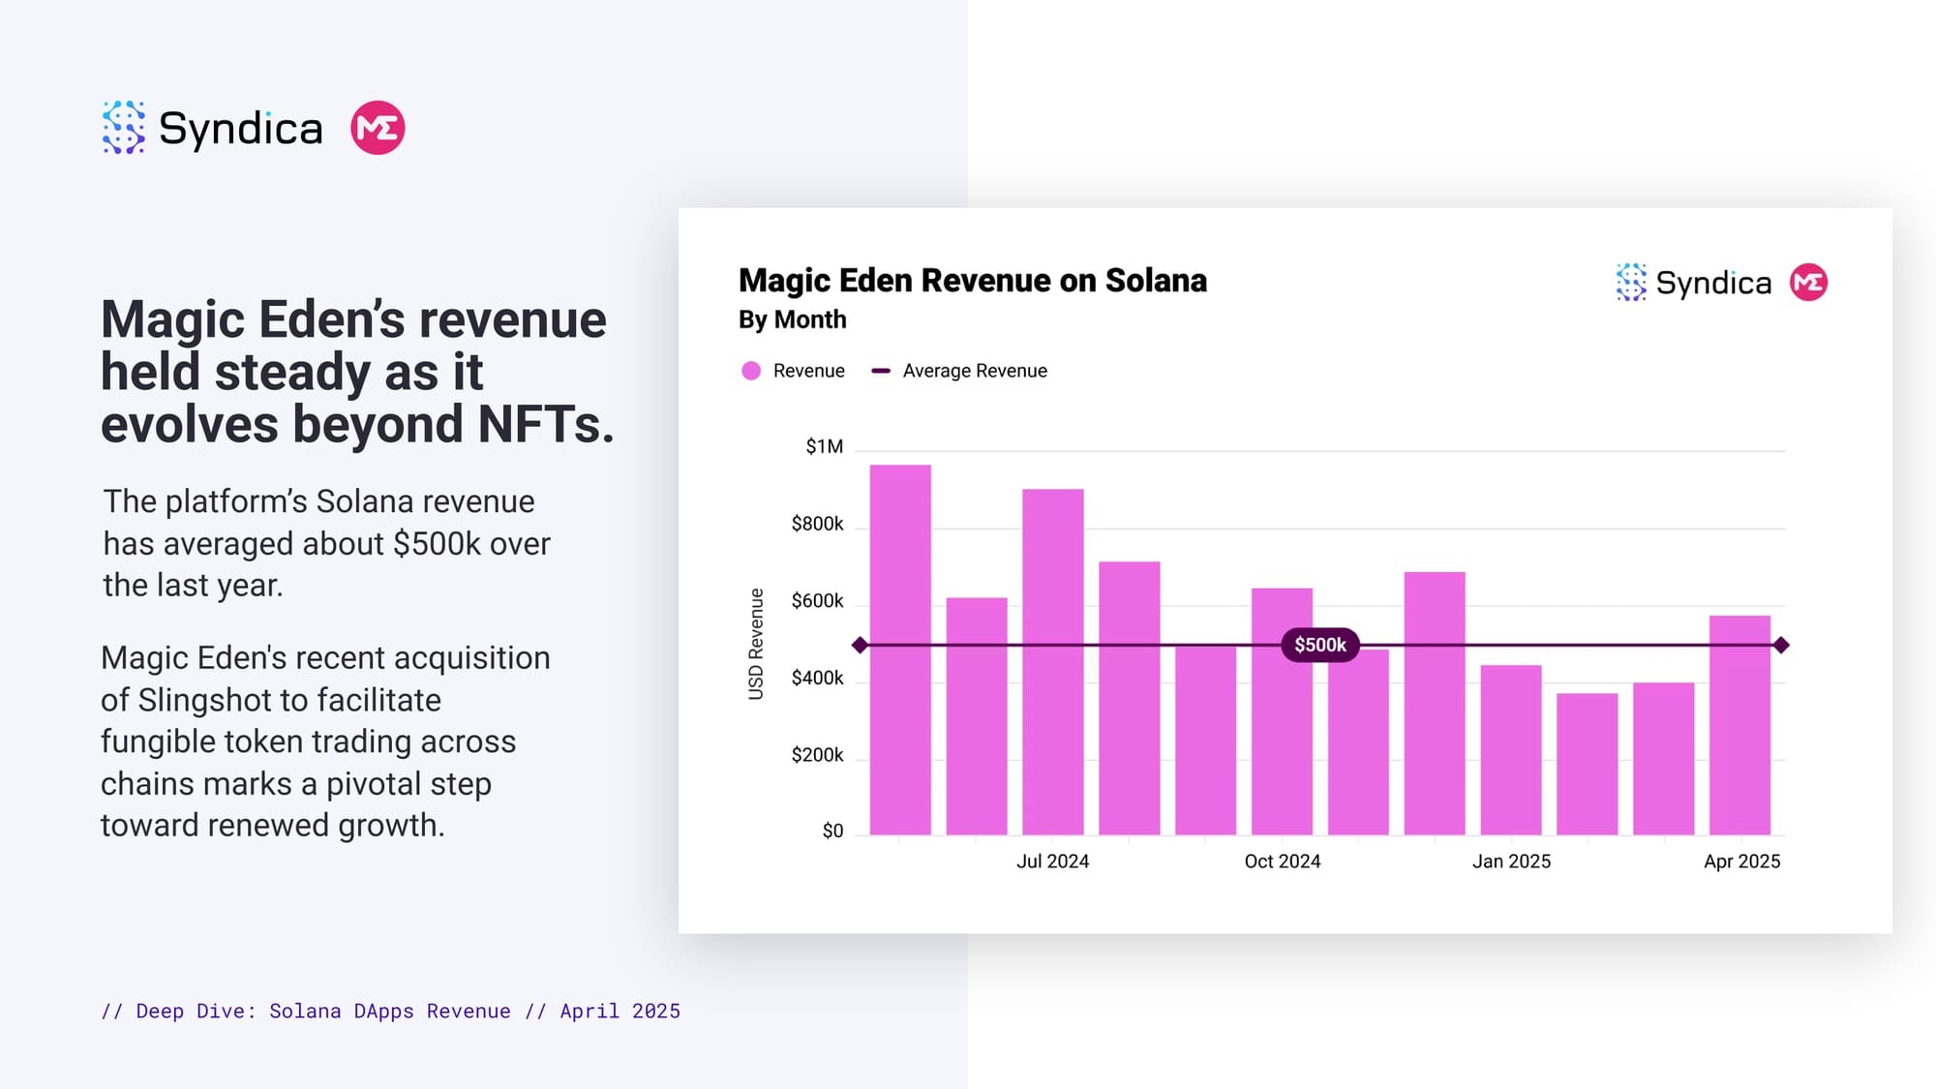Viewport: 1936px width, 1089px height.
Task: Click the pink Magic Eden logo beside Syndica
Action: [378, 128]
